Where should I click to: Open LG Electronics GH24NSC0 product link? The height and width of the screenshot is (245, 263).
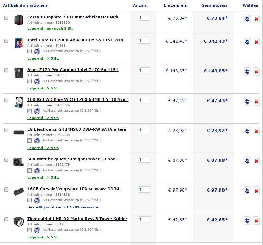77,129
